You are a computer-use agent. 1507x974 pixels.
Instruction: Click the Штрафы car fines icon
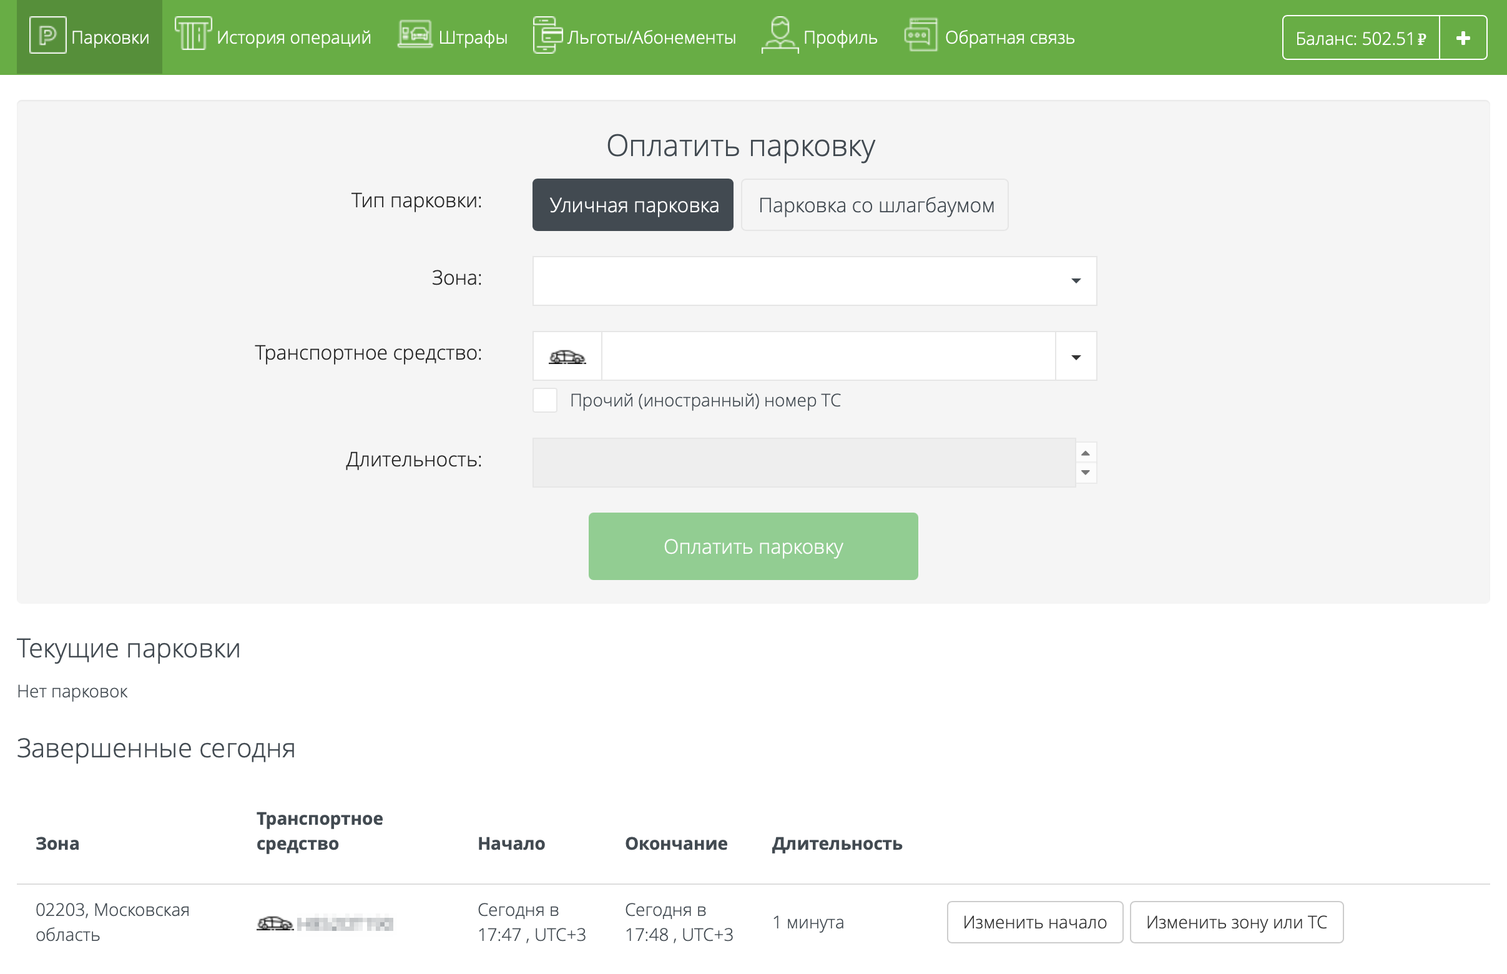point(415,35)
